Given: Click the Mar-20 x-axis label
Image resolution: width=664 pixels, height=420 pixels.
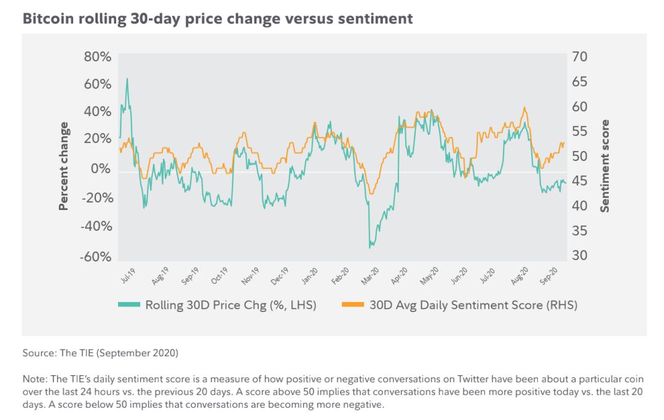Looking at the screenshot, I should tap(370, 276).
